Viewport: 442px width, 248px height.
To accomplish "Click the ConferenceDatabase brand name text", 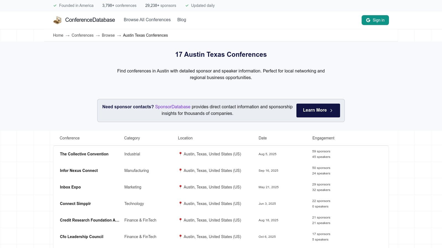I will coord(90,20).
